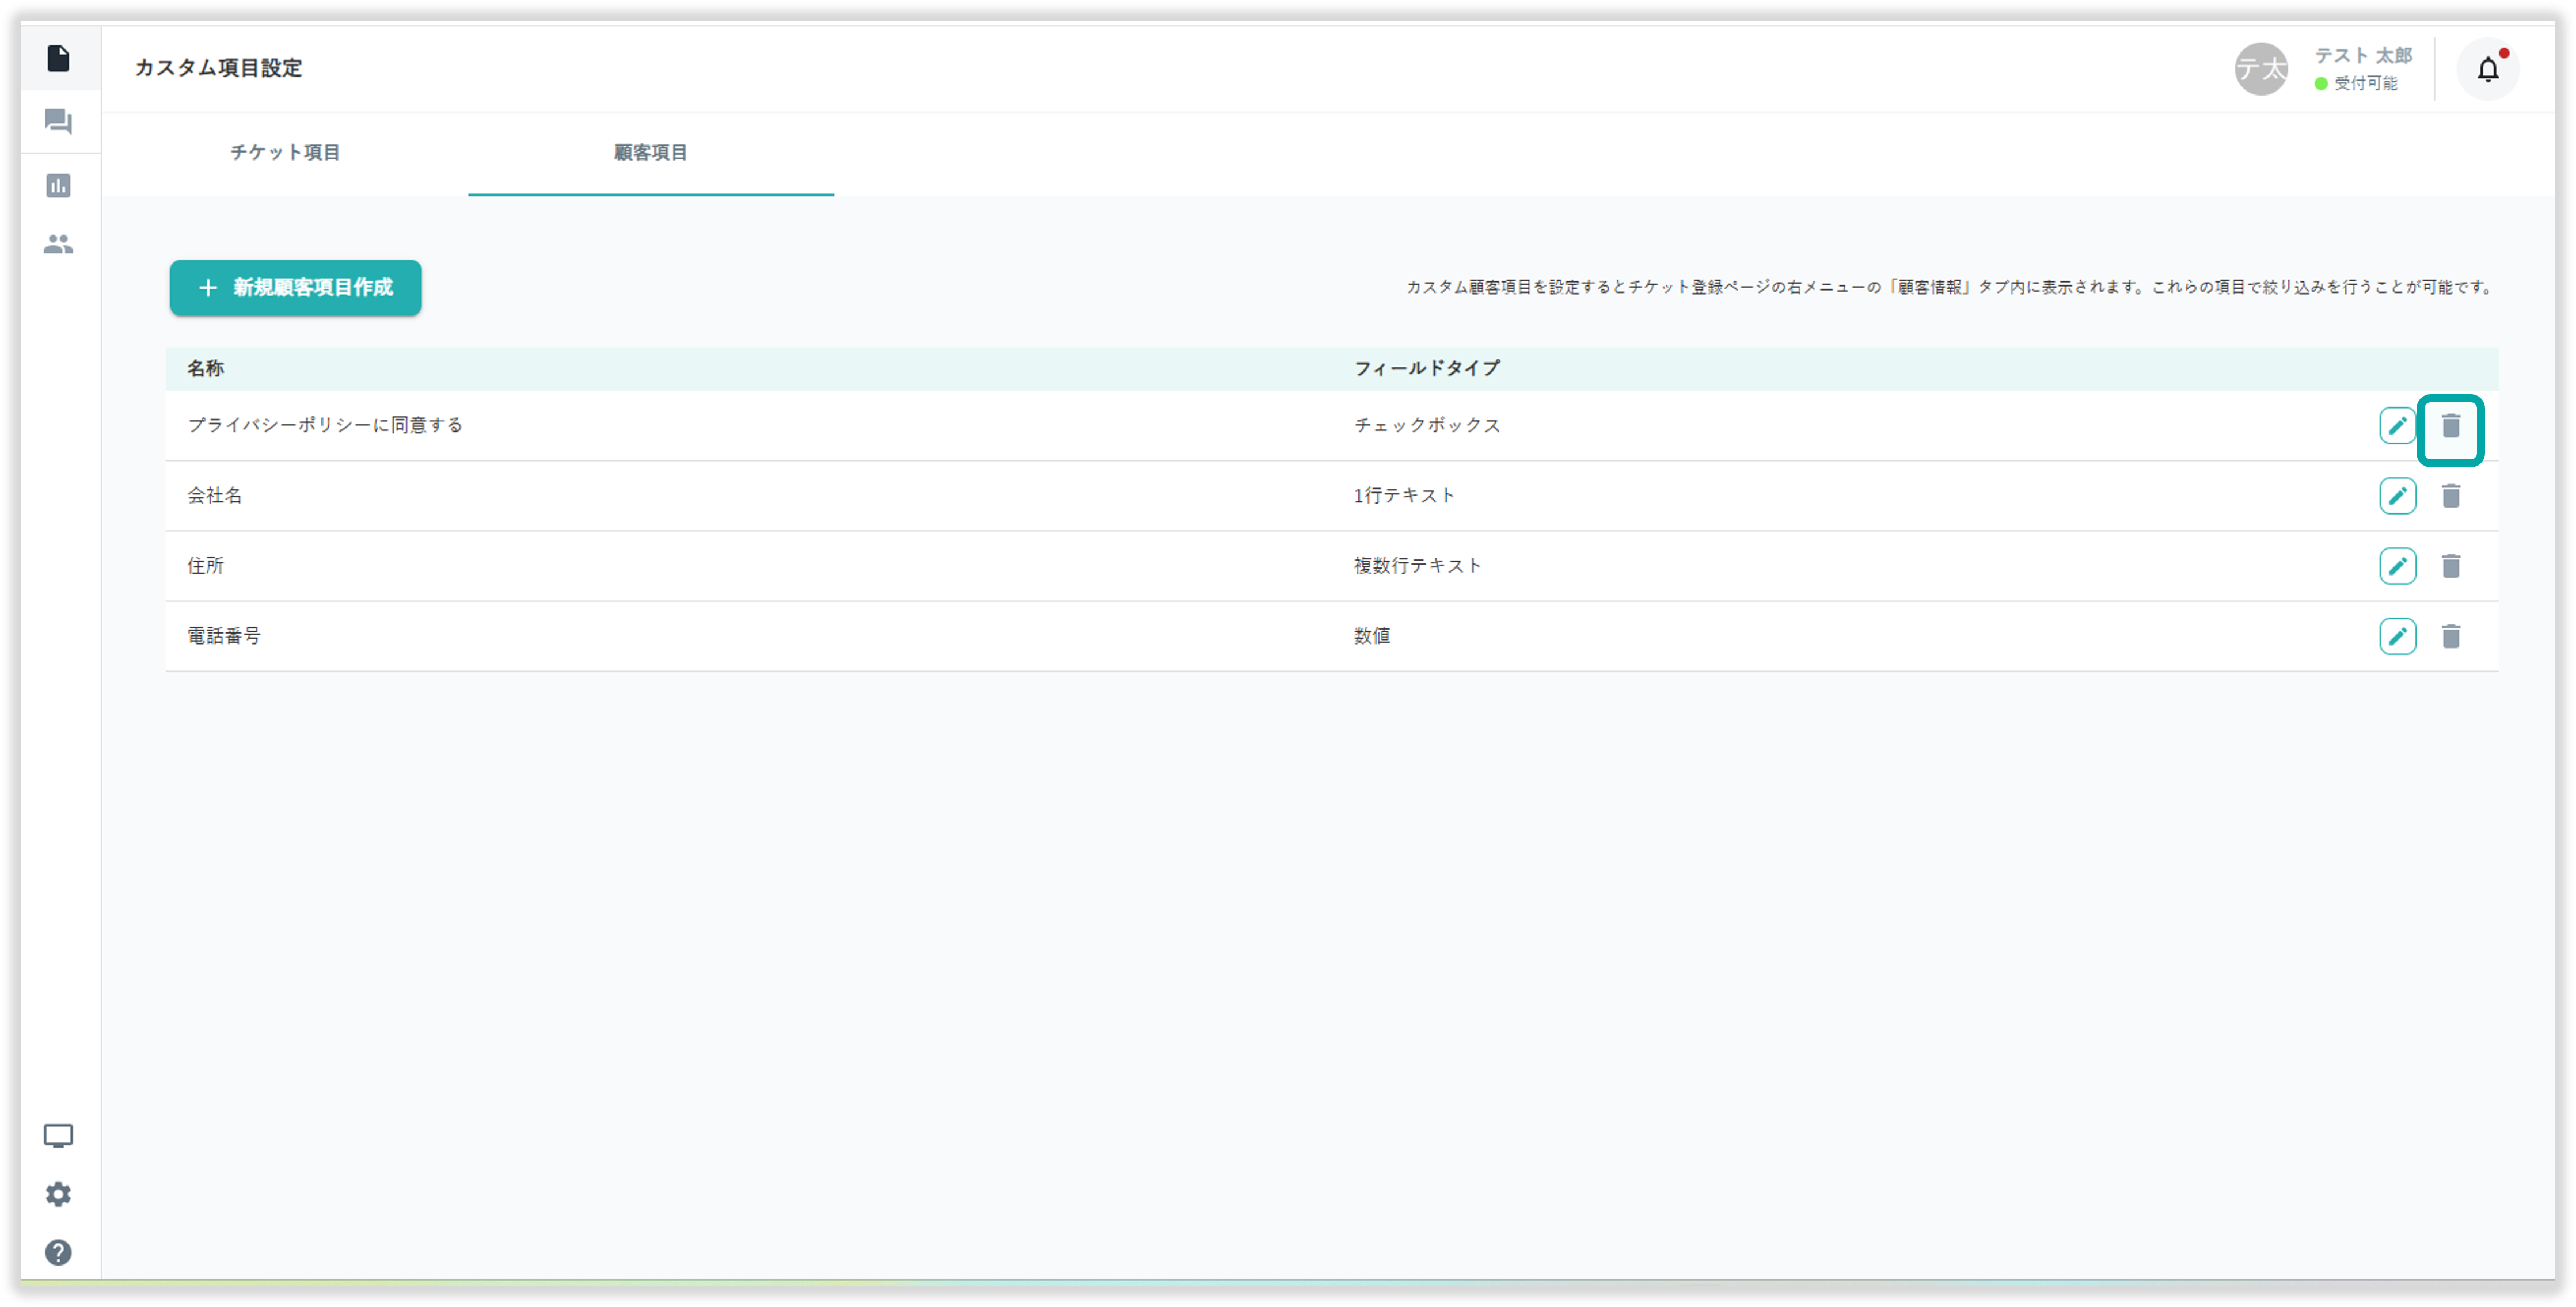This screenshot has height=1307, width=2576.
Task: Edit the 会社名 field
Action: click(x=2397, y=496)
